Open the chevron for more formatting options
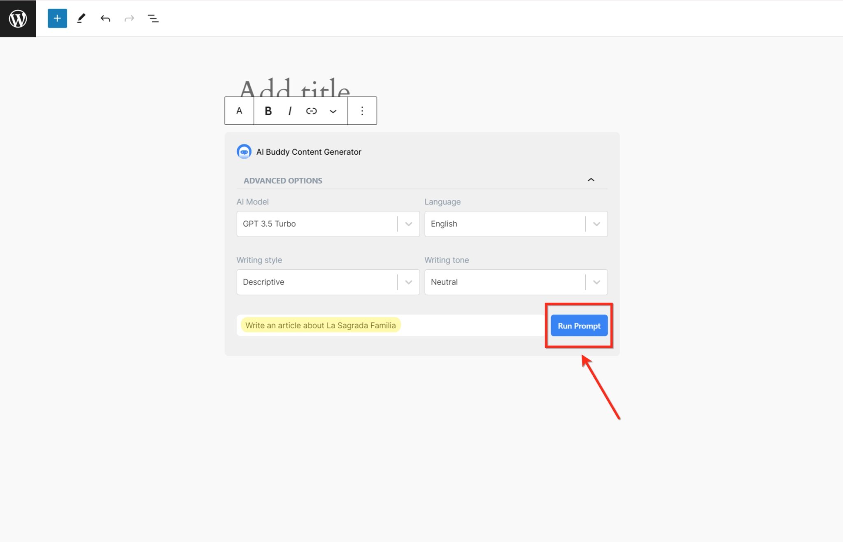This screenshot has height=542, width=843. tap(333, 111)
